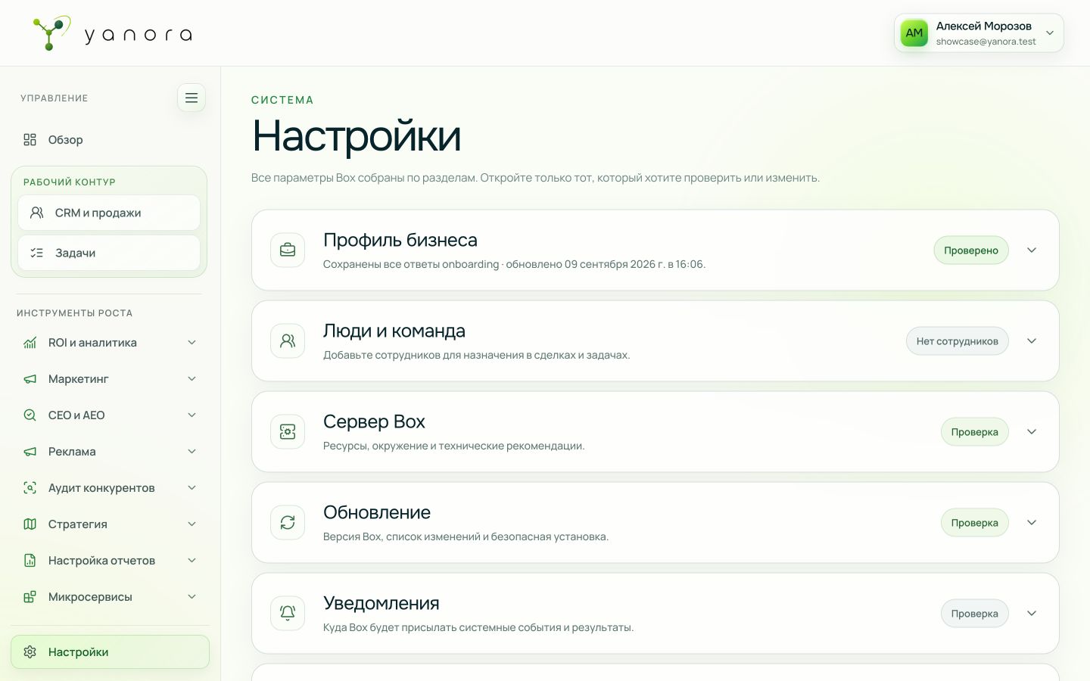Click the Сохранены все ответы onboarding description
Viewport: 1090px width, 681px height.
pyautogui.click(x=514, y=265)
